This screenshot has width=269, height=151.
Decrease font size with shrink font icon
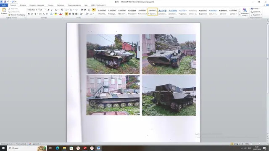click(x=52, y=10)
